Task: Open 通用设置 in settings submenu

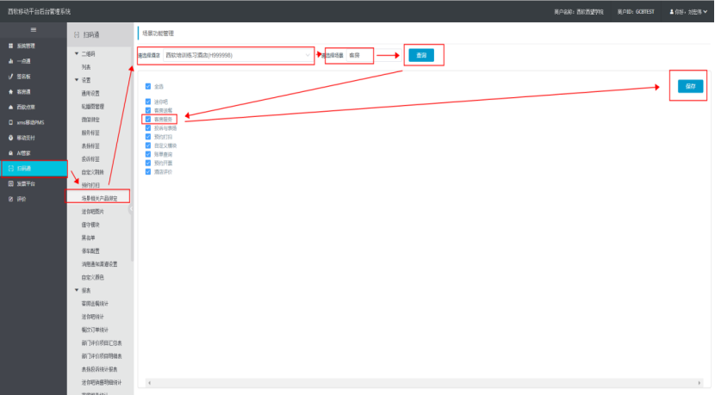Action: click(90, 94)
